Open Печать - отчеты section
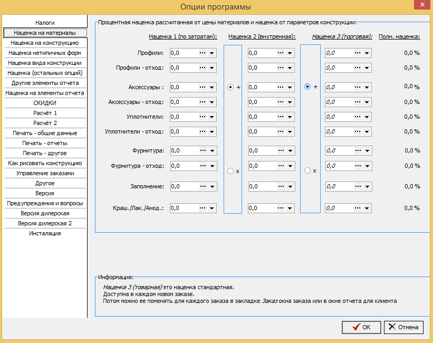This screenshot has width=433, height=343. pyautogui.click(x=45, y=143)
